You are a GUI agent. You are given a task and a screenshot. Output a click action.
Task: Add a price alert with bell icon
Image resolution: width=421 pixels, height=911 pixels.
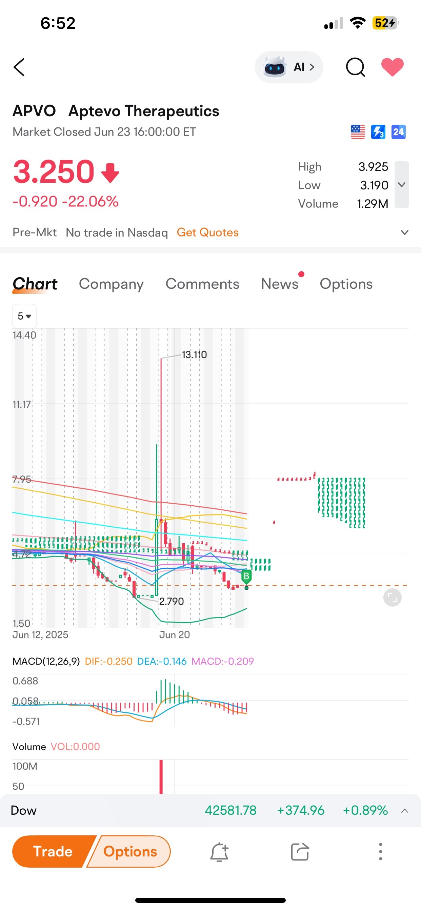click(219, 852)
